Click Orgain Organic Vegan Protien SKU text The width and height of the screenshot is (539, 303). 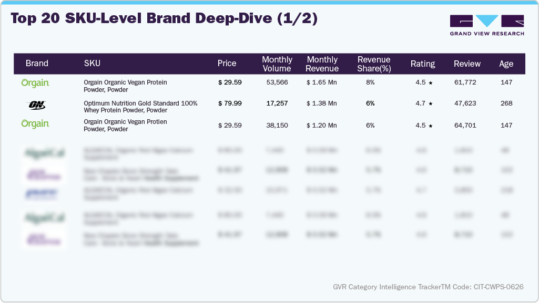coord(126,126)
